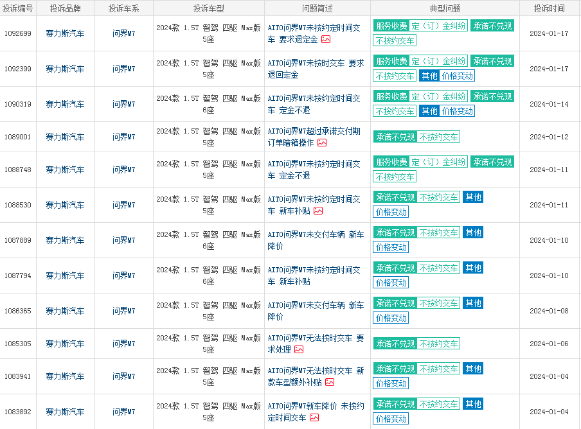The image size is (581, 429).
Task: Open summary link for complaint 1088748
Action: [314, 170]
